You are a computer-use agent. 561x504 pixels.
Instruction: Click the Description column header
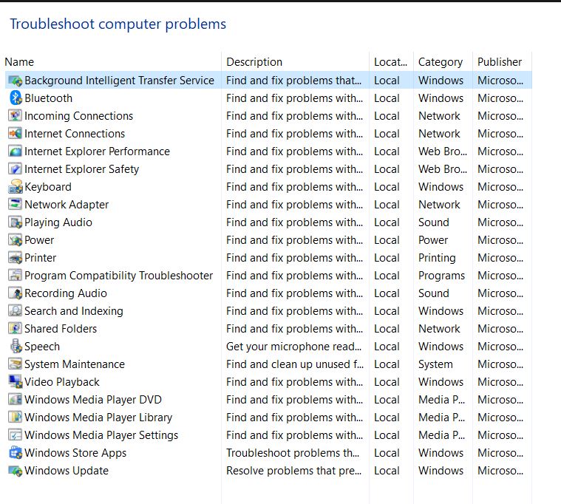coord(254,62)
